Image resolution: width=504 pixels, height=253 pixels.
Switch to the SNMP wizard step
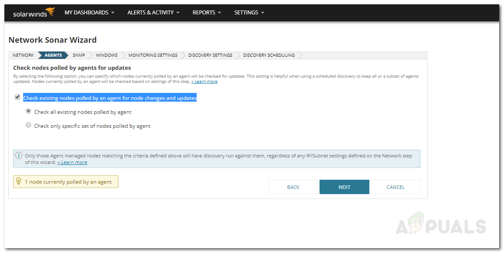(79, 55)
